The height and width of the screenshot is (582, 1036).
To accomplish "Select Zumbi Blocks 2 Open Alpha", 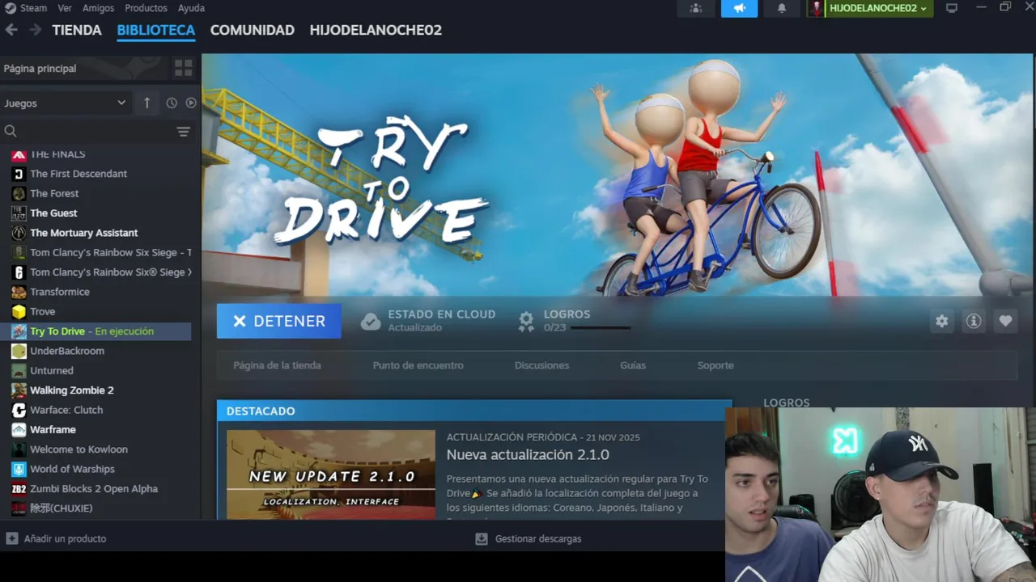I will (94, 488).
